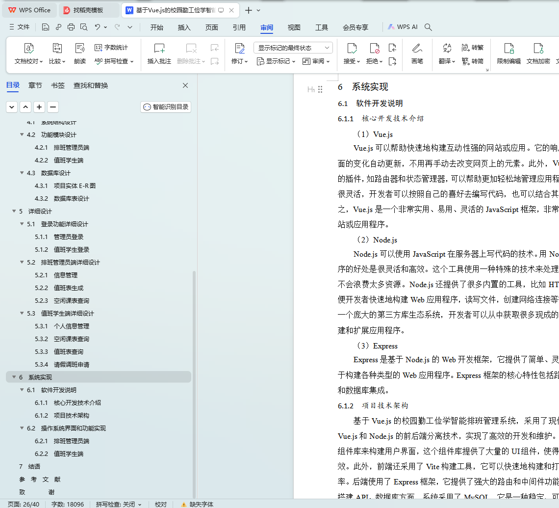The image size is (559, 508).
Task: Collapse the 5.2 排班管理员端详细设计 node
Action: [22, 262]
